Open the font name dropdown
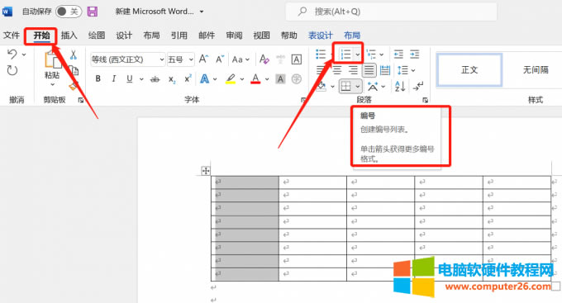The height and width of the screenshot is (303, 562). click(x=162, y=59)
